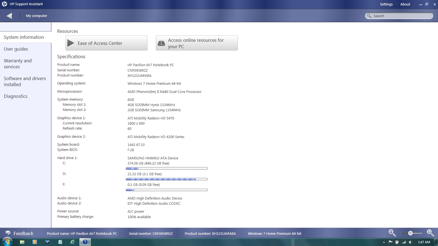438x246 pixels.
Task: Click Access online resources for your PC
Action: (197, 43)
